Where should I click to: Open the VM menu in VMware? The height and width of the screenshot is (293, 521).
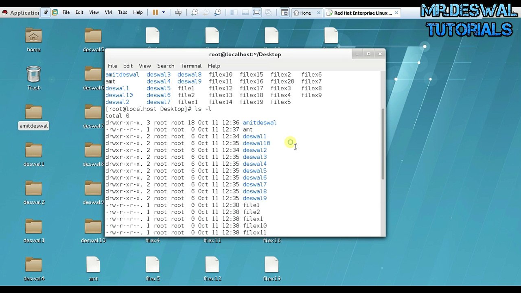[108, 13]
